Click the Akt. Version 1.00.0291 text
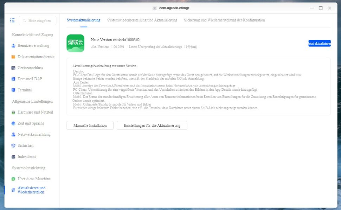Viewport: 341px width, 210px height. tap(108, 47)
